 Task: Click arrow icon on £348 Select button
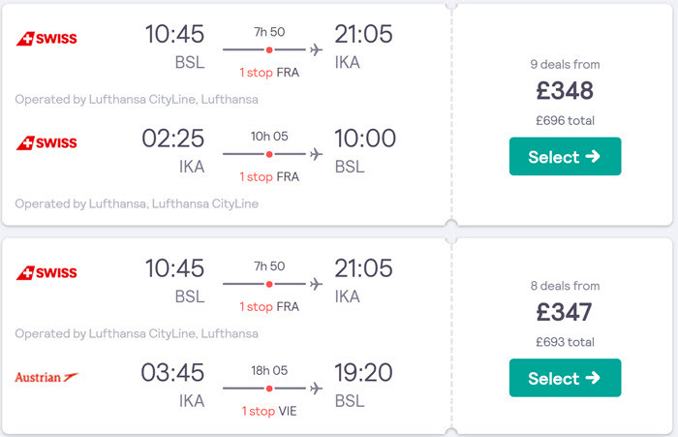[593, 156]
